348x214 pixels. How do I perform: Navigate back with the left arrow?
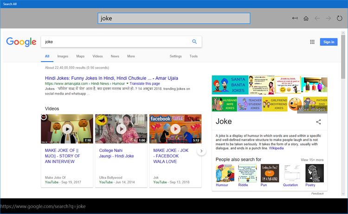click(x=317, y=18)
